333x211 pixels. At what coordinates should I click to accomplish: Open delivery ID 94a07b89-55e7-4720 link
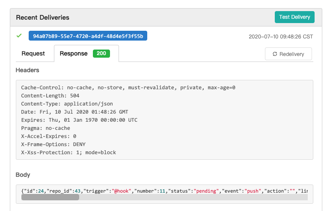point(88,36)
